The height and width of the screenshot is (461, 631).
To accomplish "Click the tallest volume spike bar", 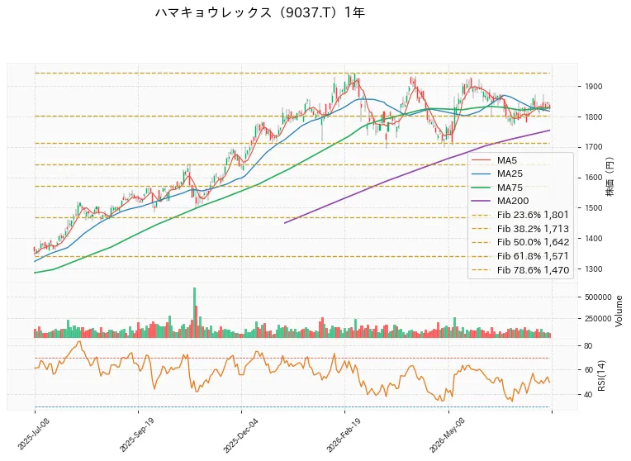I will coord(194,312).
